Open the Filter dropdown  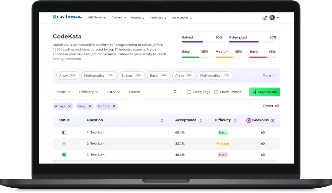pos(114,92)
